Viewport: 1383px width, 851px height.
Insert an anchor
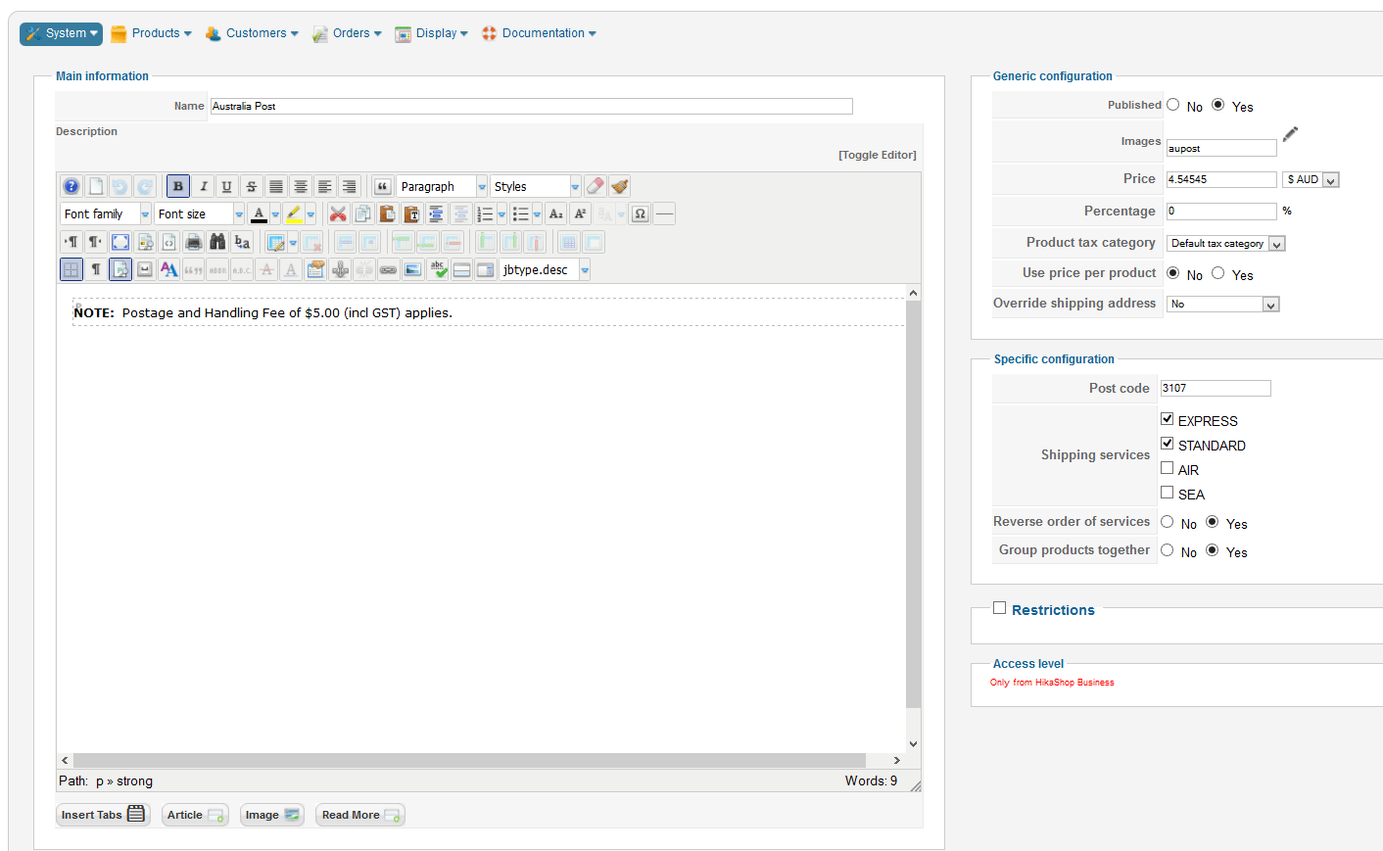[340, 269]
